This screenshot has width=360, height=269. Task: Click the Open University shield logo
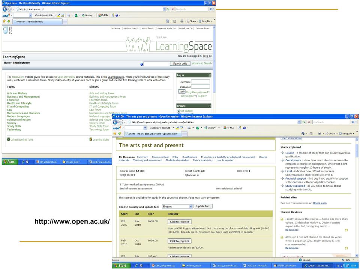(x=6, y=30)
